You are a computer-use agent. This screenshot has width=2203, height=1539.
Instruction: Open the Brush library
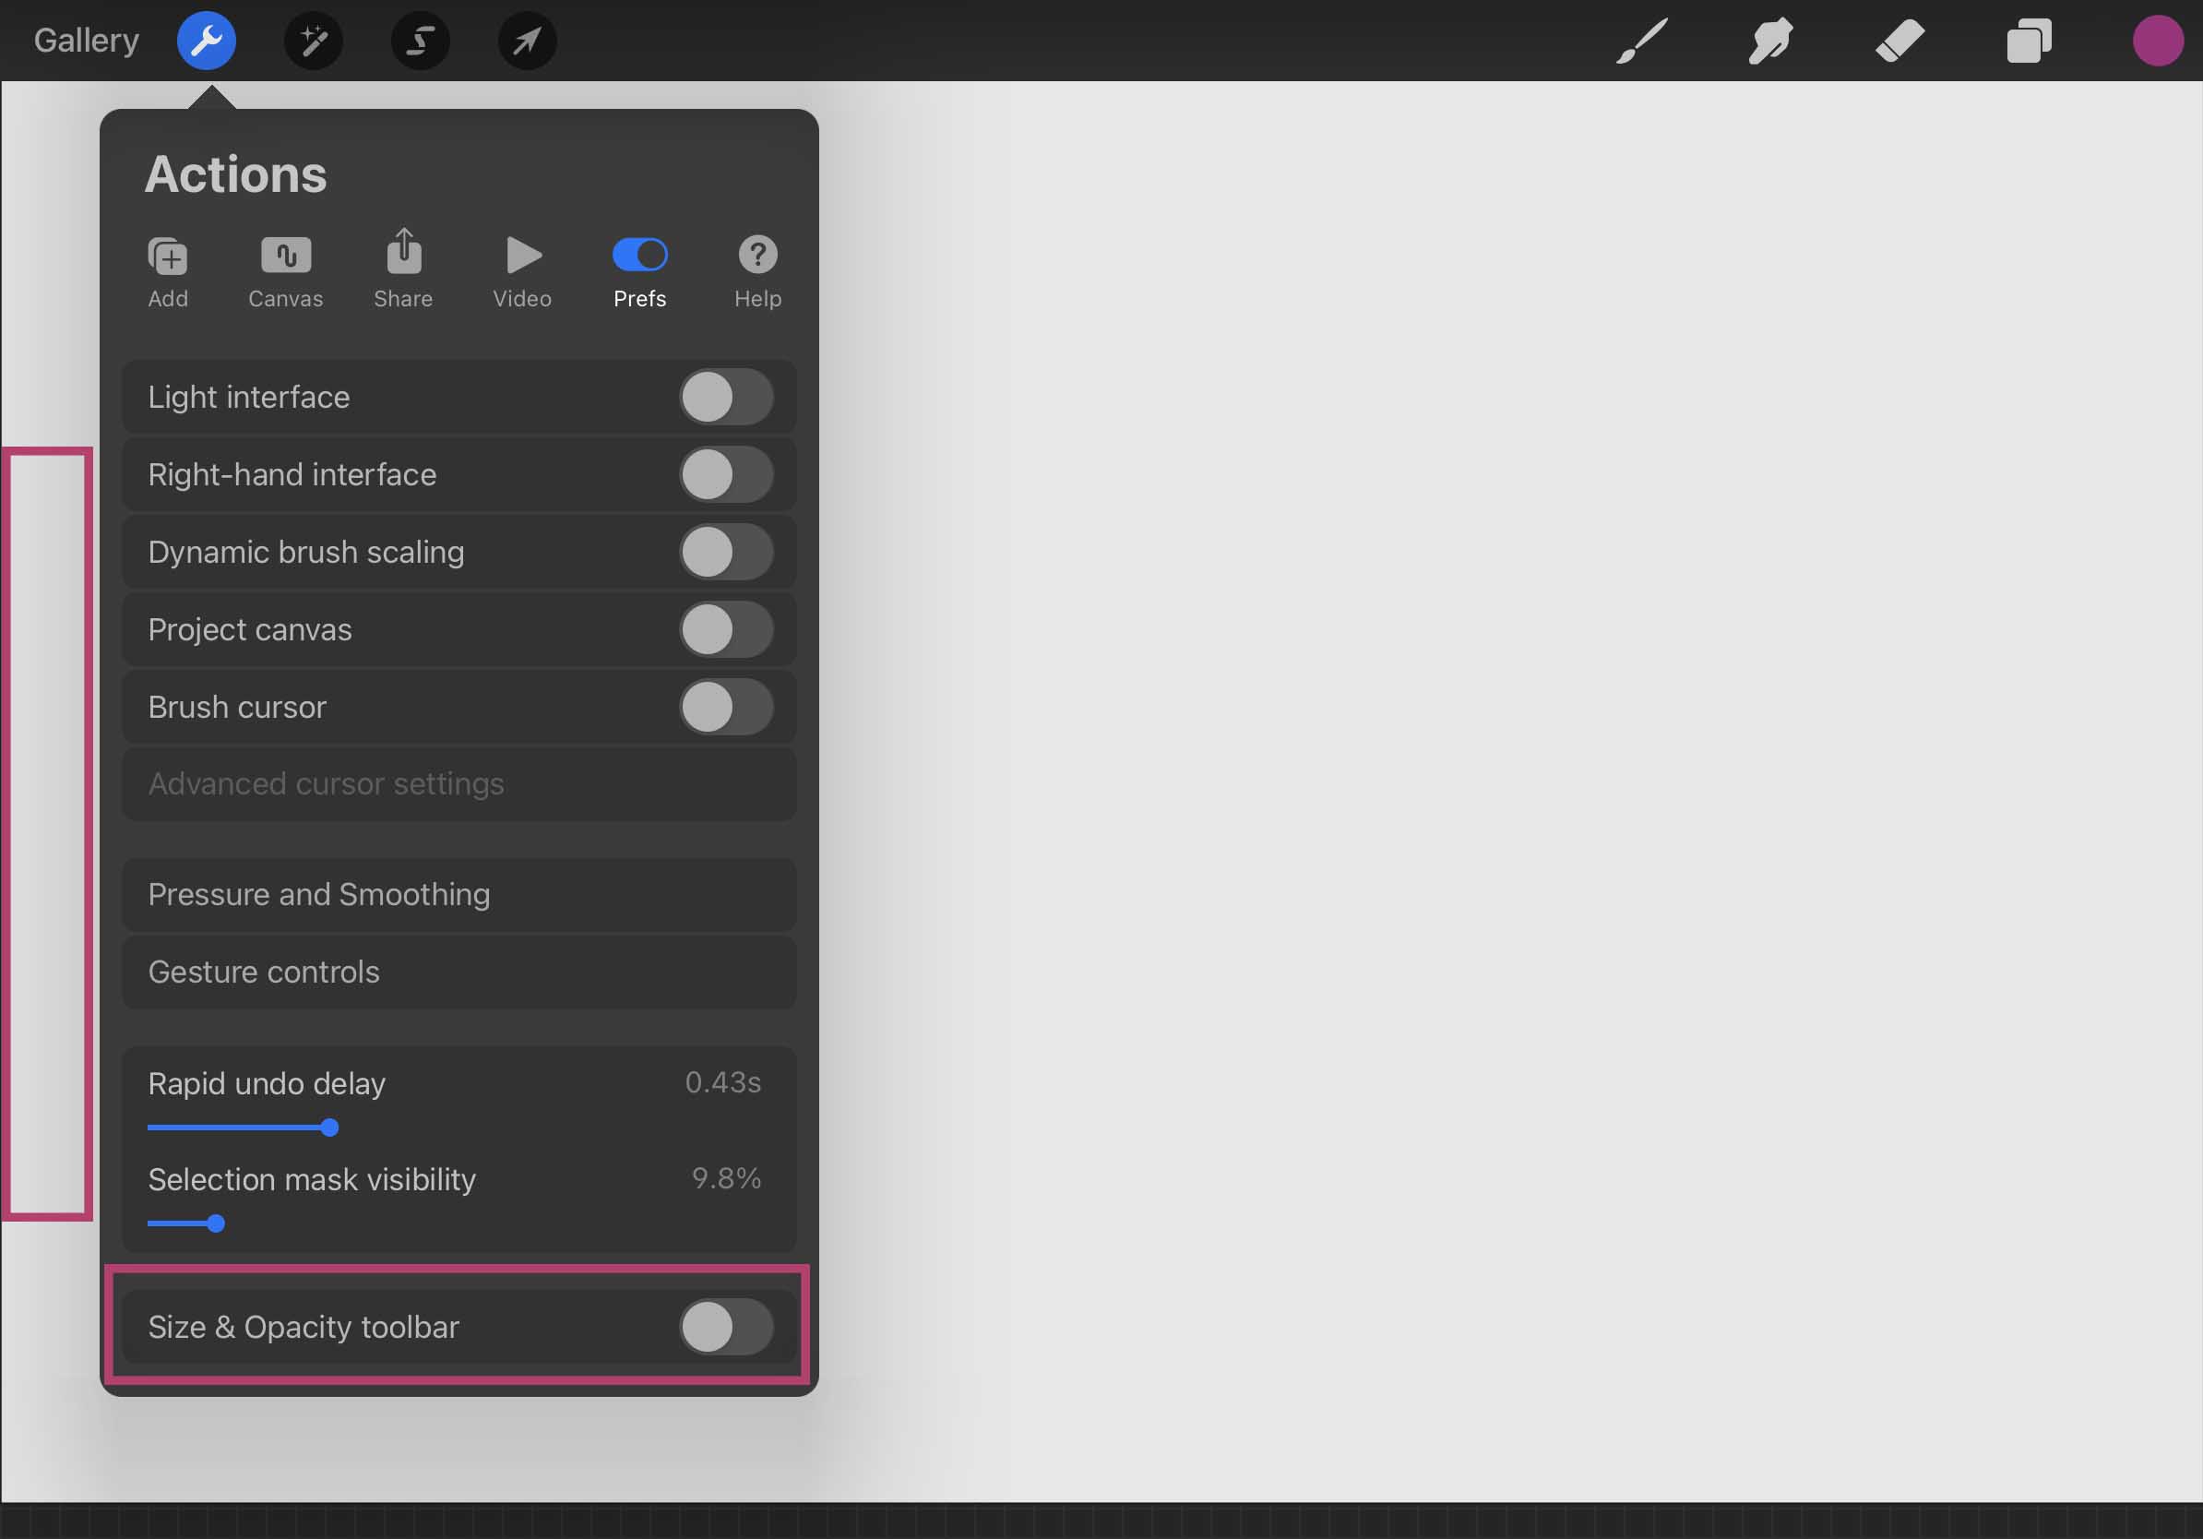pos(1641,41)
